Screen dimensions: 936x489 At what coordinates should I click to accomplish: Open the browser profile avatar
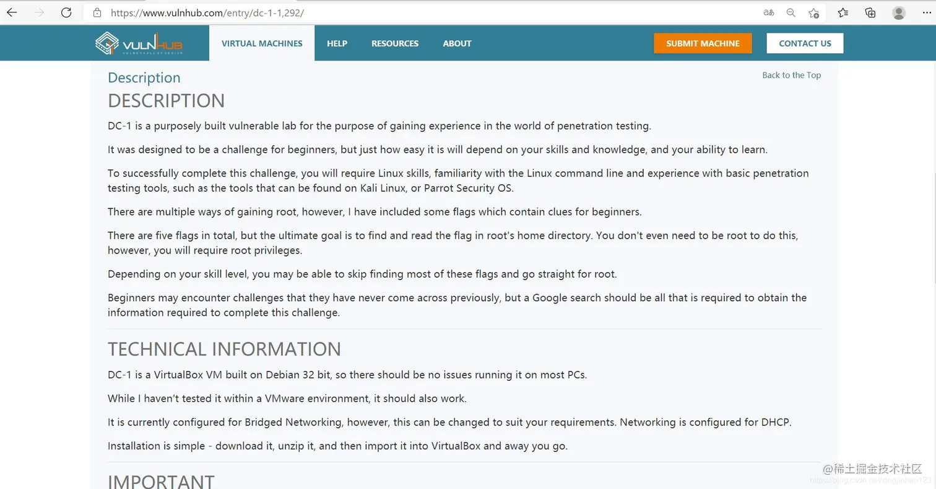(899, 12)
